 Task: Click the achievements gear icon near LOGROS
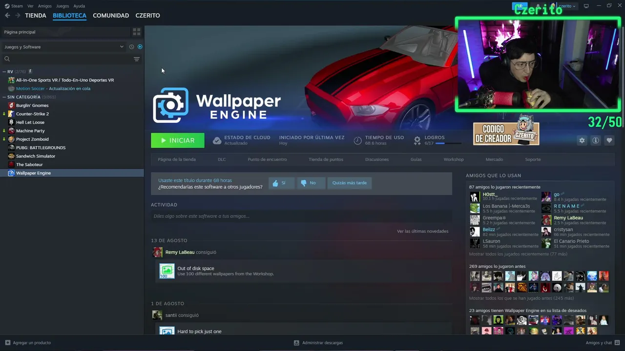(x=417, y=140)
